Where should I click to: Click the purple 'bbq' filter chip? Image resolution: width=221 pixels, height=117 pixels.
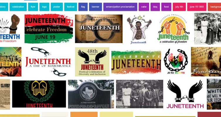coord(155,7)
